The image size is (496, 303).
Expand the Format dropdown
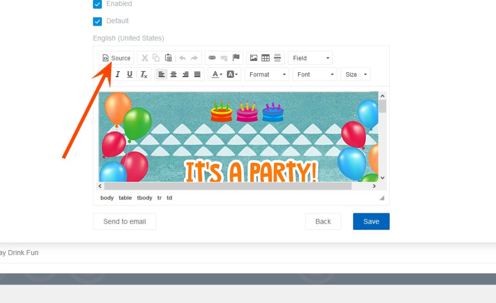click(x=267, y=74)
